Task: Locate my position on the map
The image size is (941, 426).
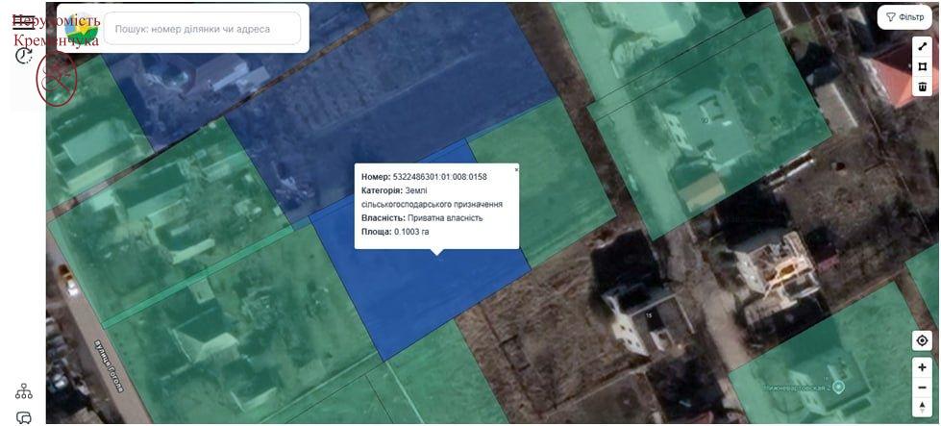Action: click(922, 340)
